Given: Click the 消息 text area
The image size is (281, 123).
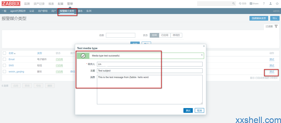Looking at the screenshot, I should [x=150, y=89].
